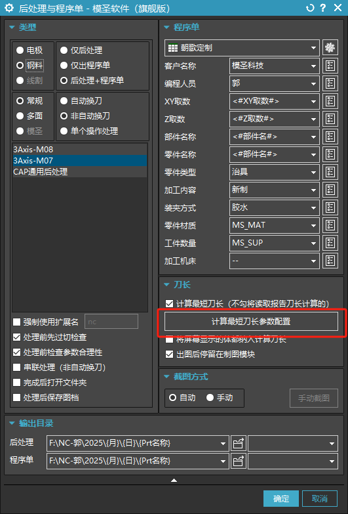Click 计算最短刀长参数配置 button
The image size is (348, 514).
click(x=251, y=321)
